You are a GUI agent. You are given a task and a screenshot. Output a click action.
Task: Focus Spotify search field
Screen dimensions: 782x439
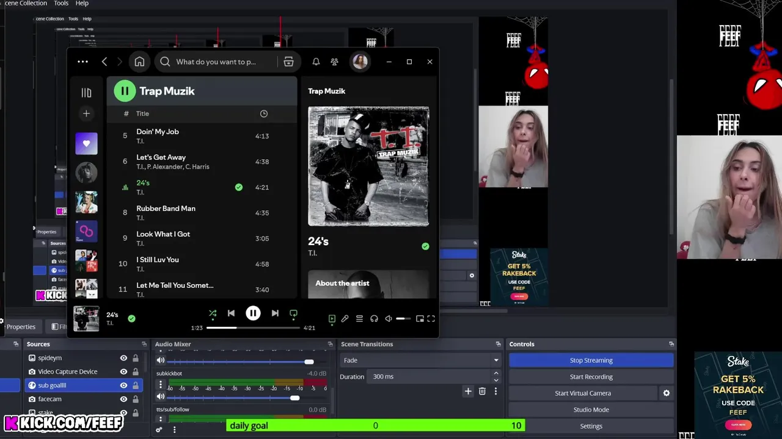[216, 62]
